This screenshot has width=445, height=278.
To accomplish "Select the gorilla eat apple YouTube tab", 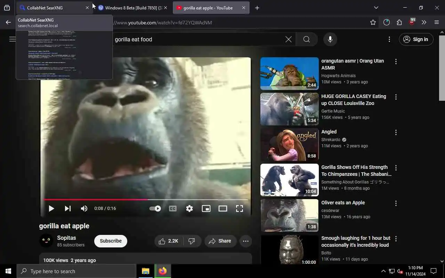I will pyautogui.click(x=211, y=8).
